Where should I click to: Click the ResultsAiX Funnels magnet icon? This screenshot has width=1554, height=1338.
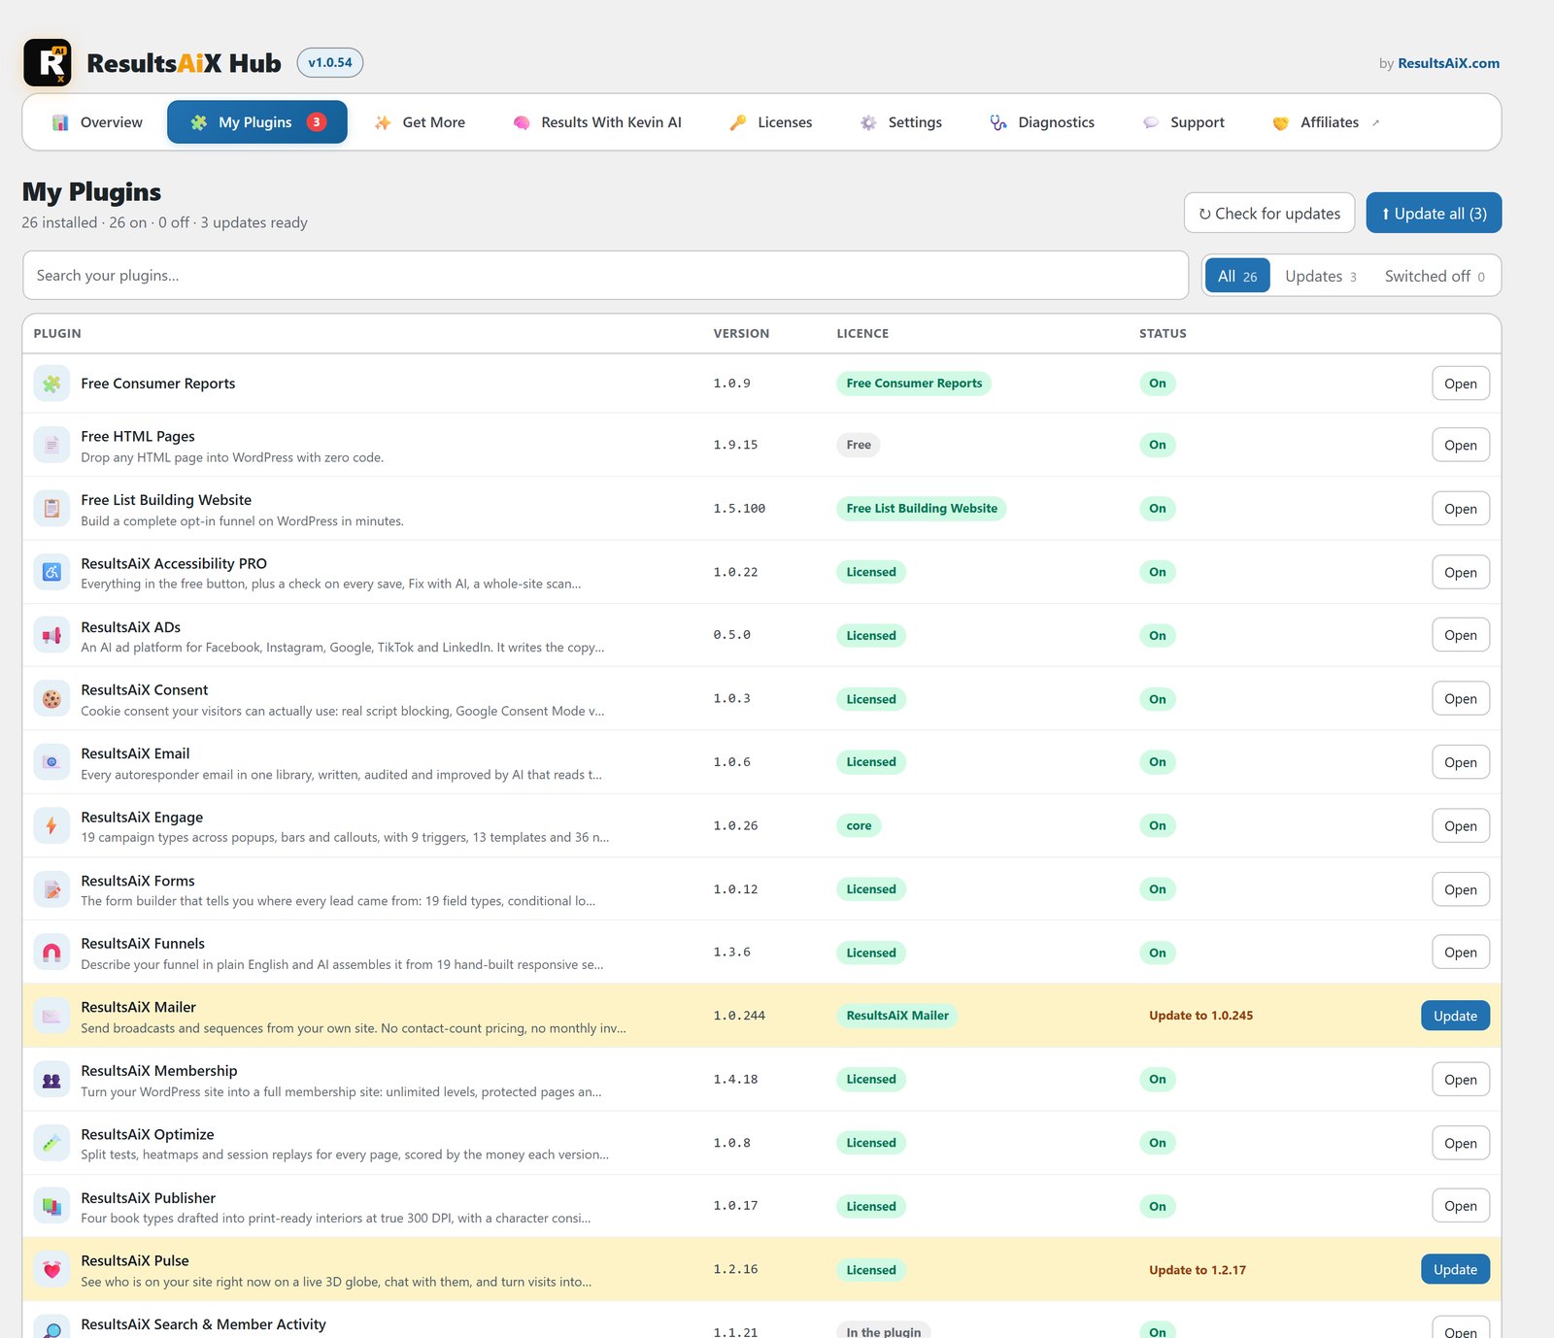(x=51, y=953)
